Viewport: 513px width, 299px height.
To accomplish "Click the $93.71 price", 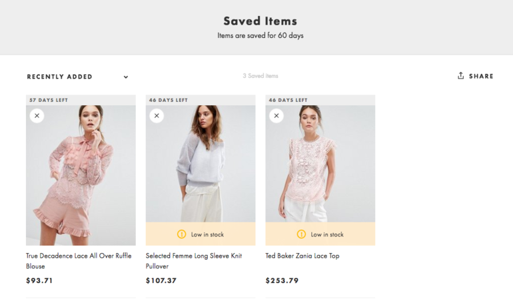I will pyautogui.click(x=39, y=281).
